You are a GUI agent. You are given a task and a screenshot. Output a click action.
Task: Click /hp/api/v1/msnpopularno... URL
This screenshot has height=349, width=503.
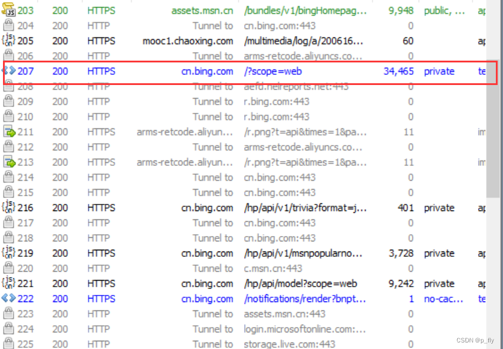[302, 253]
